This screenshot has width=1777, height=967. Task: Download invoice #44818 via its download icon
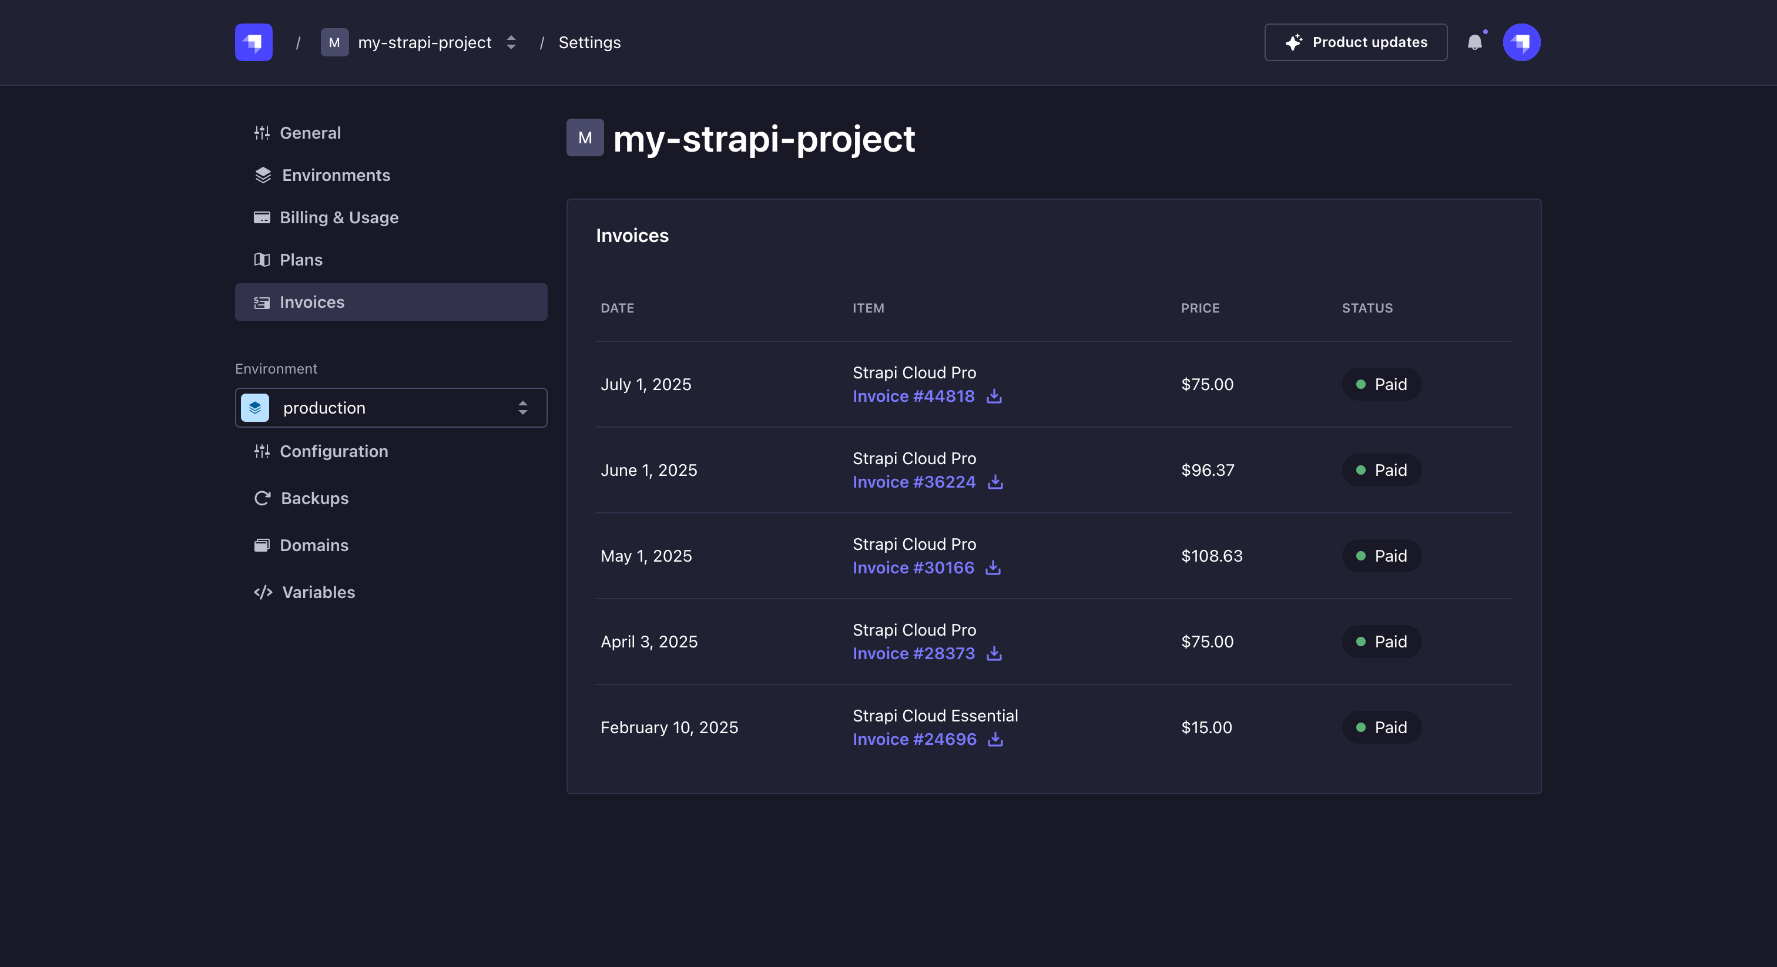click(x=994, y=397)
